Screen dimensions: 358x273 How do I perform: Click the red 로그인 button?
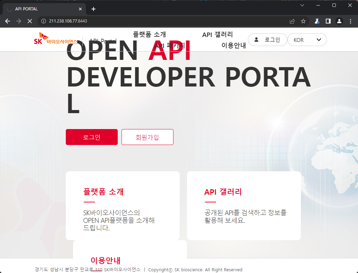point(92,137)
